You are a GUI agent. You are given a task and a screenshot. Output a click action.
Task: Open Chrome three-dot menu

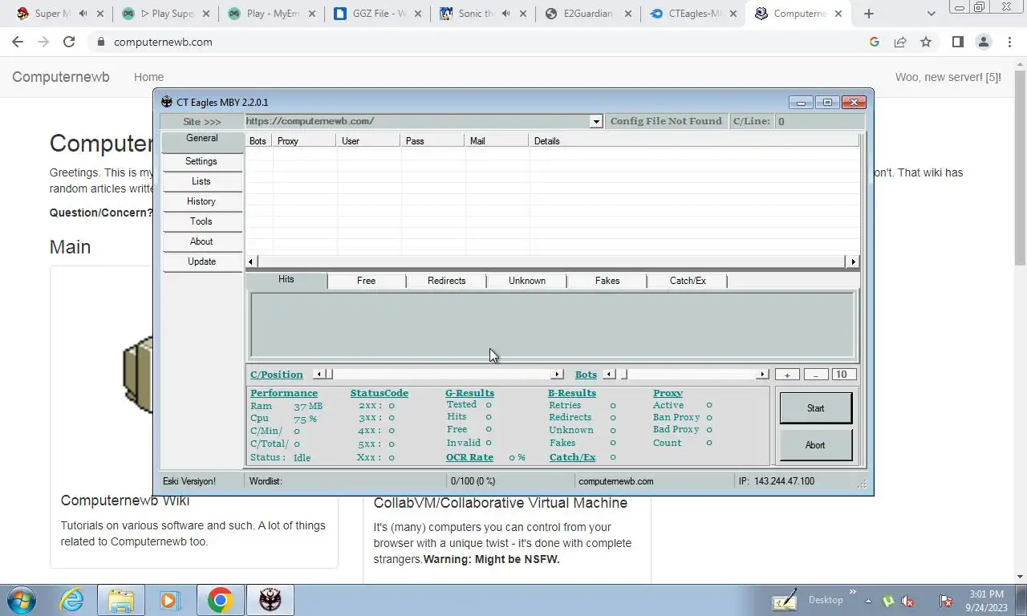pos(1009,42)
